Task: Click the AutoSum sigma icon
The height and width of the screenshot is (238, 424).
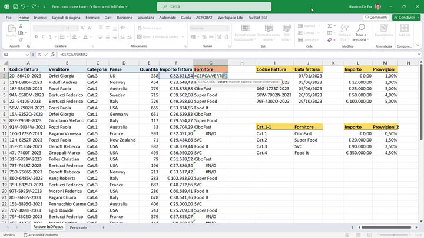Action: tap(330, 26)
